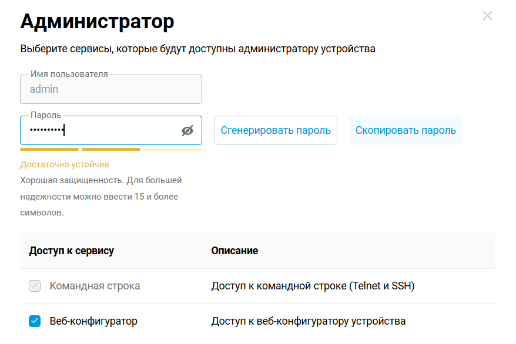Click the orange password strength bar
The image size is (516, 344).
coord(49,149)
